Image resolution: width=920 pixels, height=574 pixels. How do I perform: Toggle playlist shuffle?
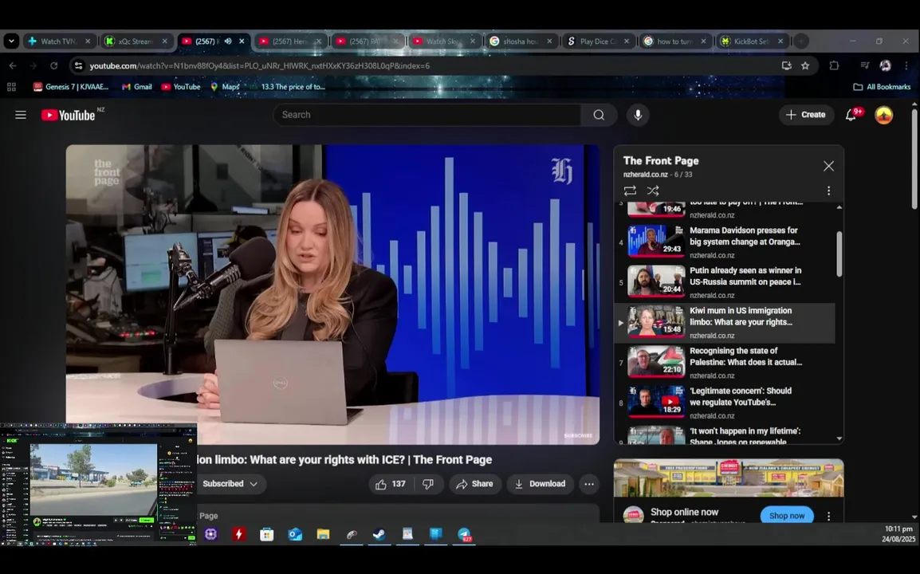tap(652, 191)
